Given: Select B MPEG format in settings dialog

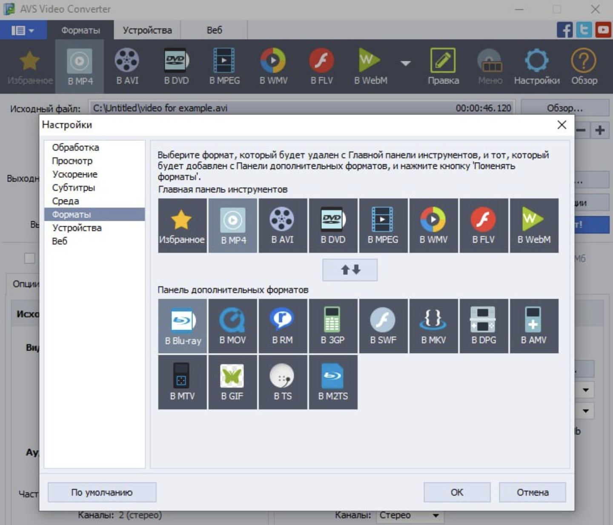Looking at the screenshot, I should point(383,225).
